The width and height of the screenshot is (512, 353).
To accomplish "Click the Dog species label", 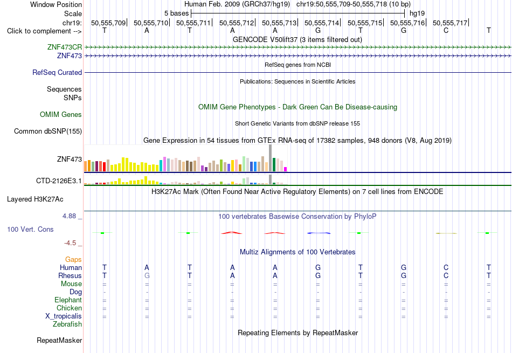I will [75, 292].
